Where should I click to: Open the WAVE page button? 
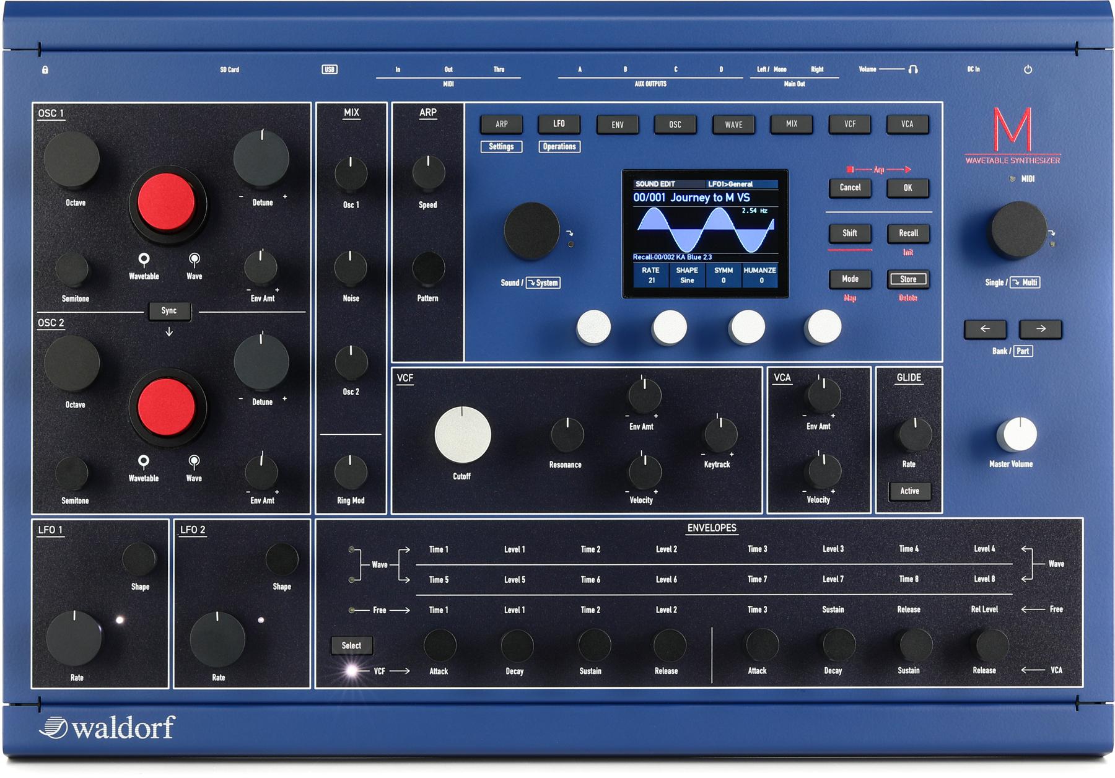(x=733, y=125)
